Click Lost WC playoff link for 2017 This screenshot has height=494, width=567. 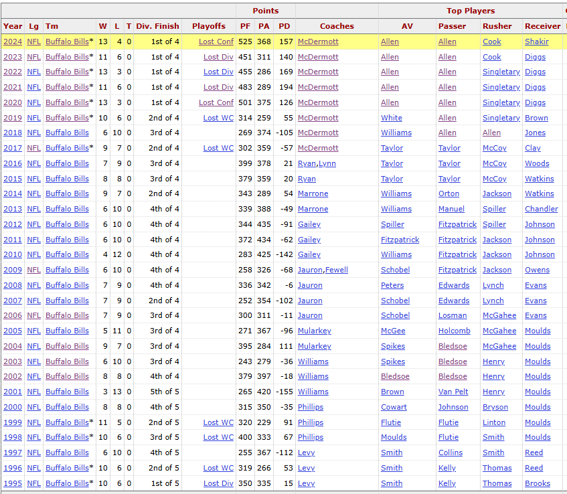[218, 149]
